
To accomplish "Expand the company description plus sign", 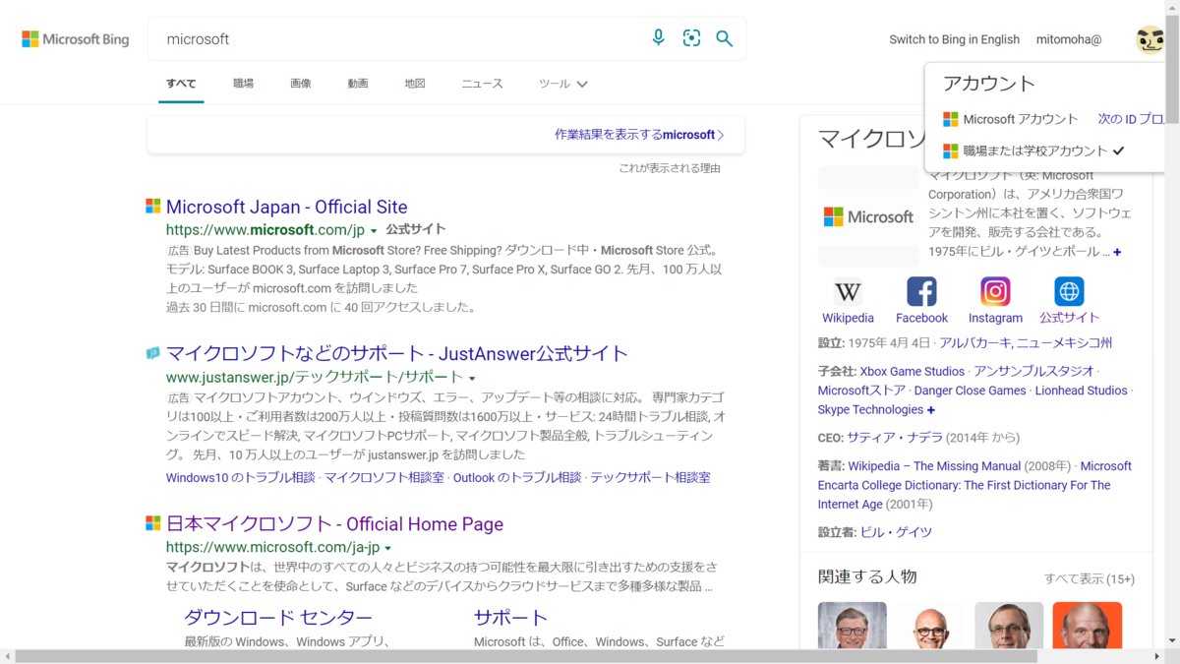I will pyautogui.click(x=1117, y=253).
